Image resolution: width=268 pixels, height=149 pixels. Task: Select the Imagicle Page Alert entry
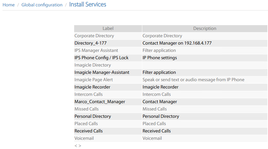(x=94, y=80)
